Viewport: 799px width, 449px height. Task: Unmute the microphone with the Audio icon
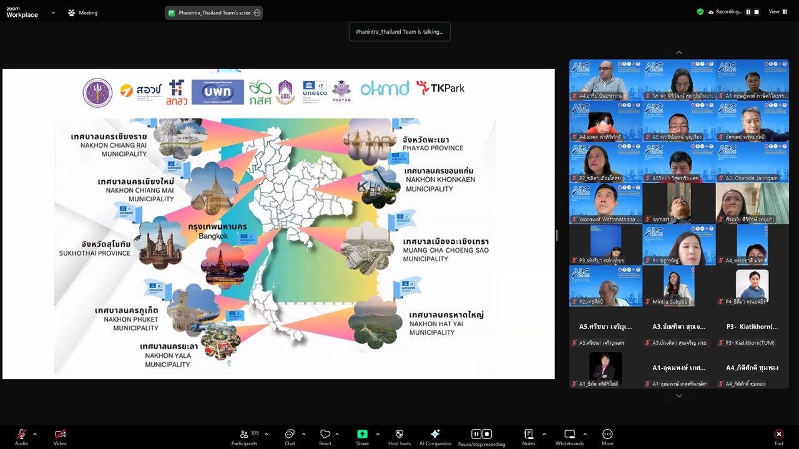[x=21, y=434]
